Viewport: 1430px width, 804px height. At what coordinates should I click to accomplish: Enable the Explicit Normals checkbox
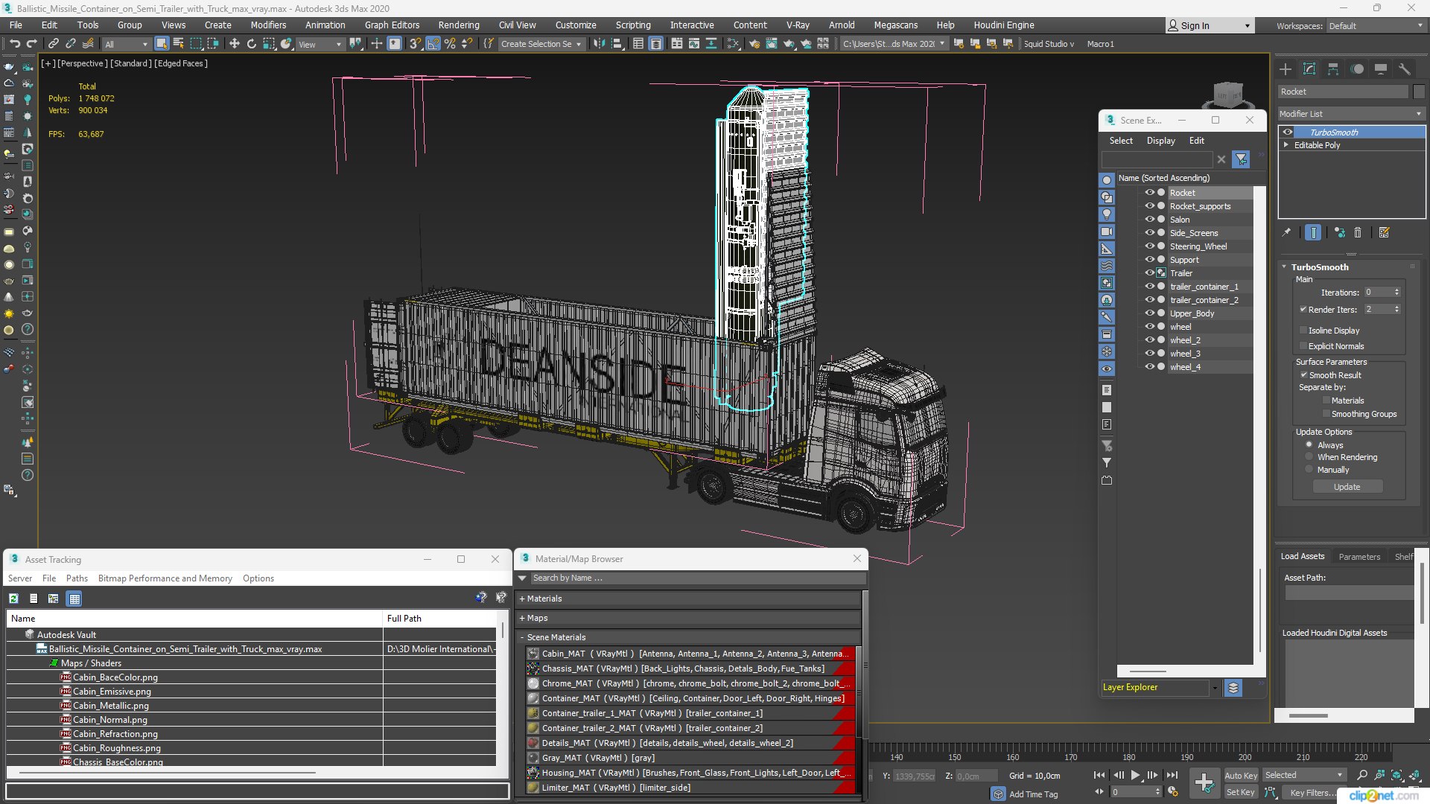pyautogui.click(x=1303, y=346)
